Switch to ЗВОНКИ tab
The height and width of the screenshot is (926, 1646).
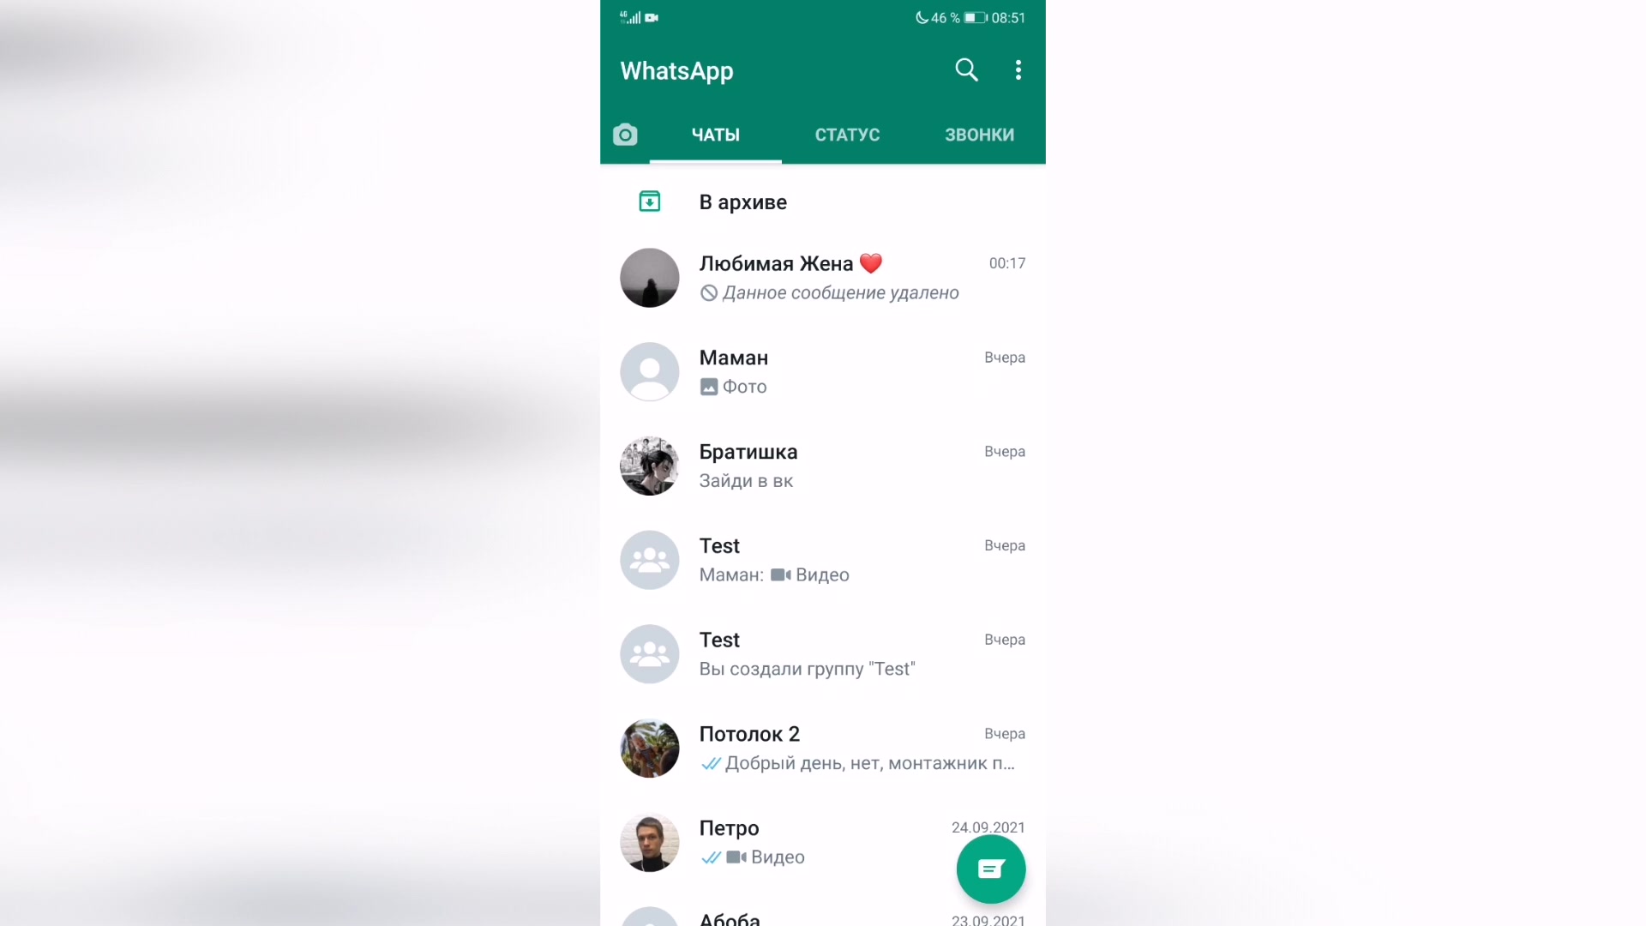click(x=979, y=135)
